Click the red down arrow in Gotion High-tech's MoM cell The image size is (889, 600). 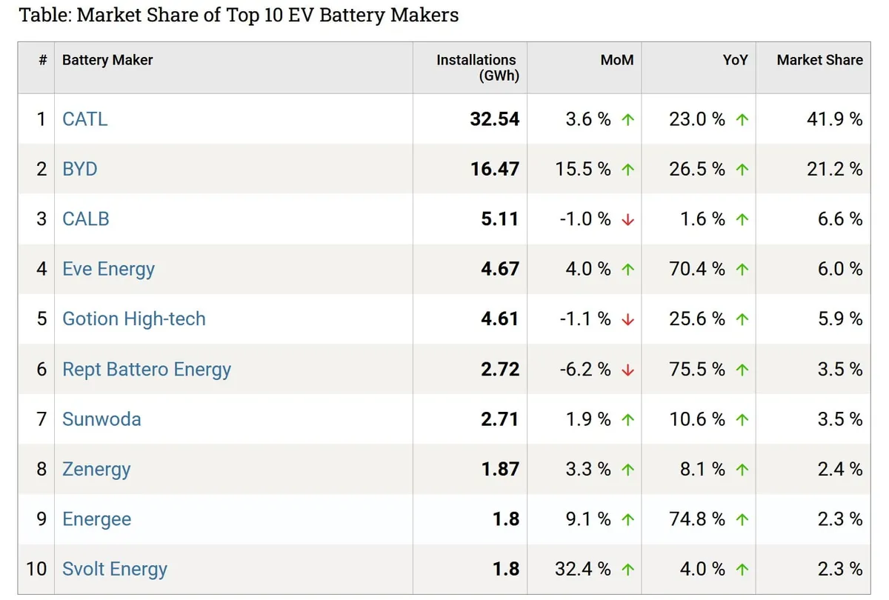[627, 319]
